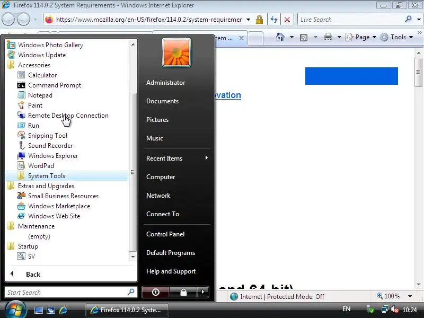
Task: Expand the Recent Items submenu
Action: 177,158
